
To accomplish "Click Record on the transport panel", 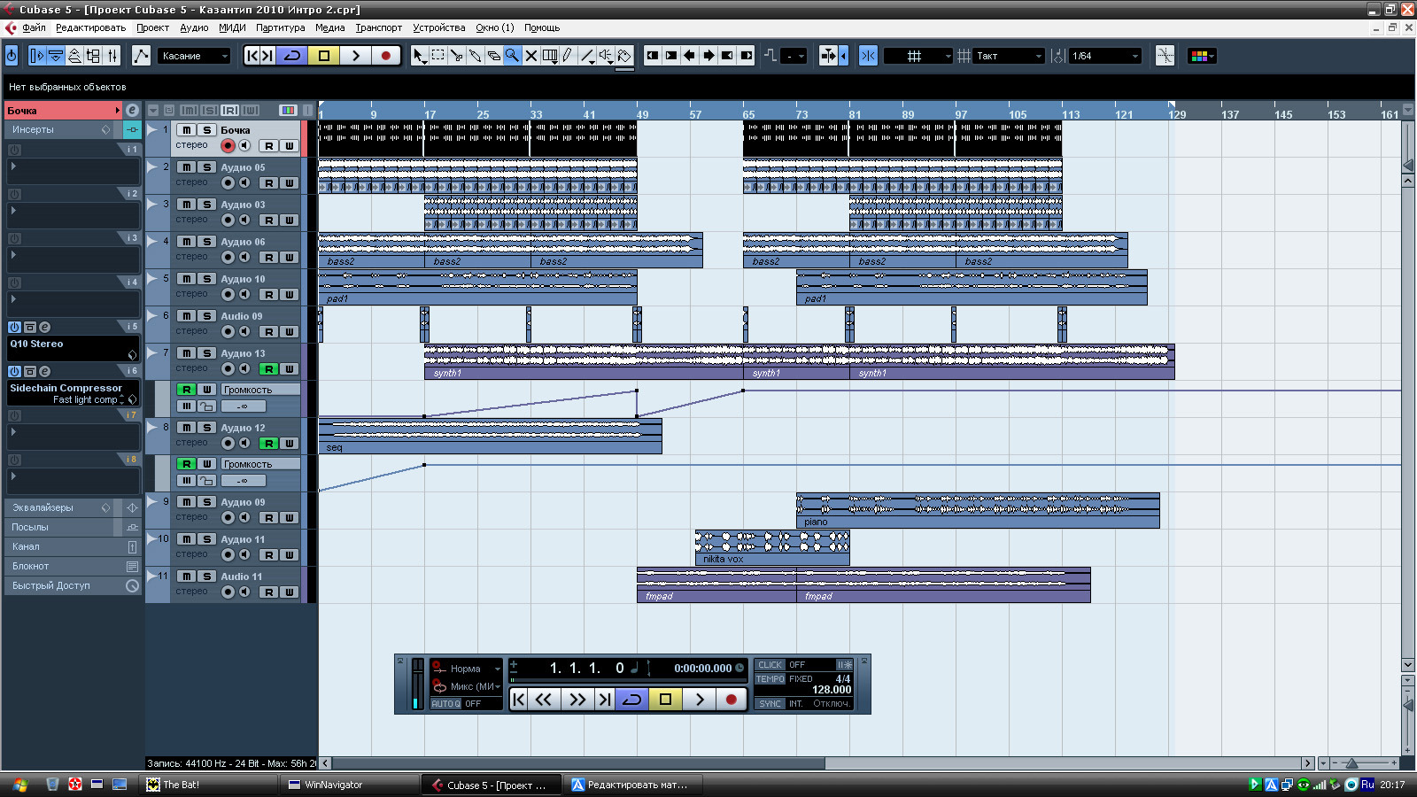I will tap(731, 700).
